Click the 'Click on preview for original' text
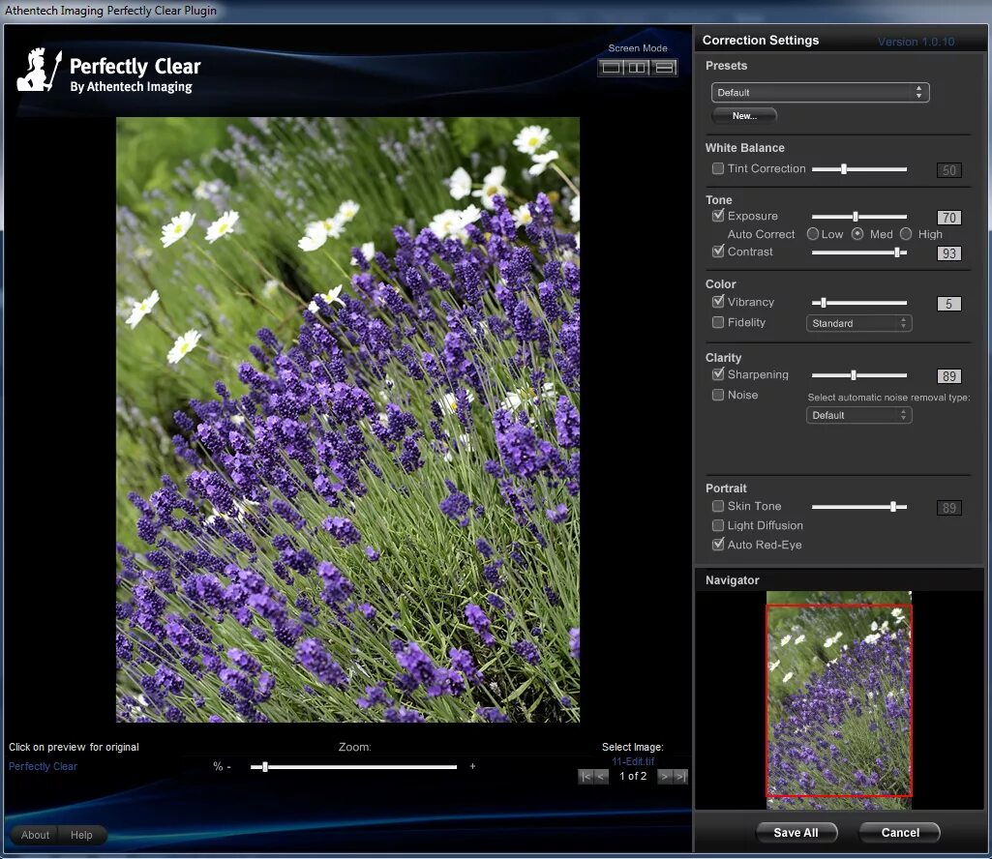Image resolution: width=992 pixels, height=859 pixels. coord(74,747)
